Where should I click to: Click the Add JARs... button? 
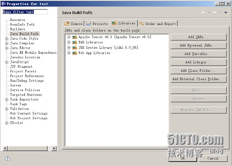tap(198, 37)
